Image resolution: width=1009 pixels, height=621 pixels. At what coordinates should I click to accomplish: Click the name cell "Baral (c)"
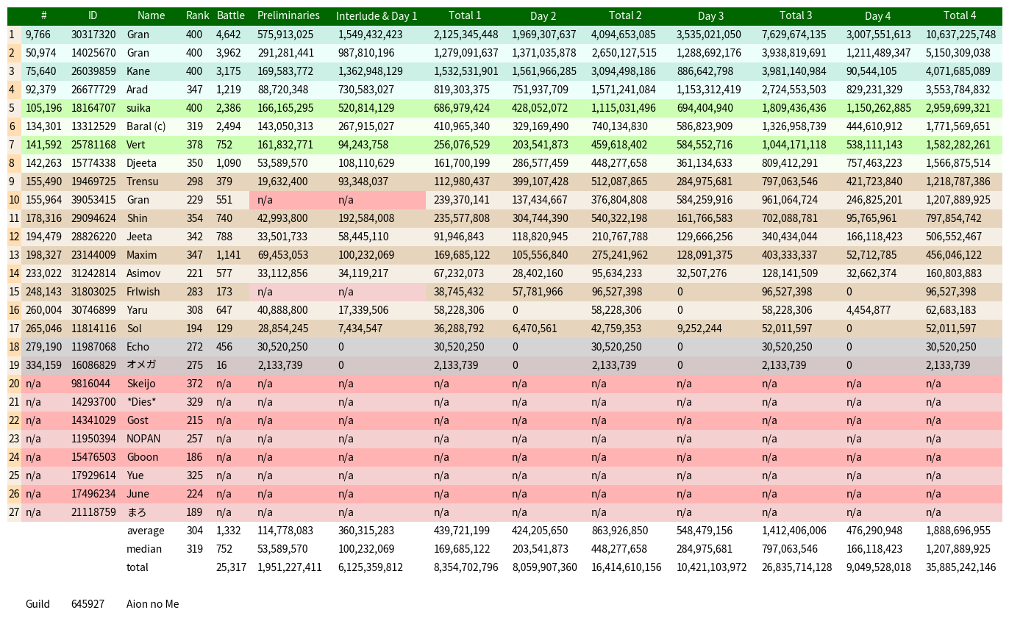click(x=146, y=126)
